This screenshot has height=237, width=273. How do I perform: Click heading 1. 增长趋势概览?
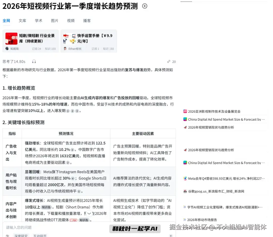[19, 88]
